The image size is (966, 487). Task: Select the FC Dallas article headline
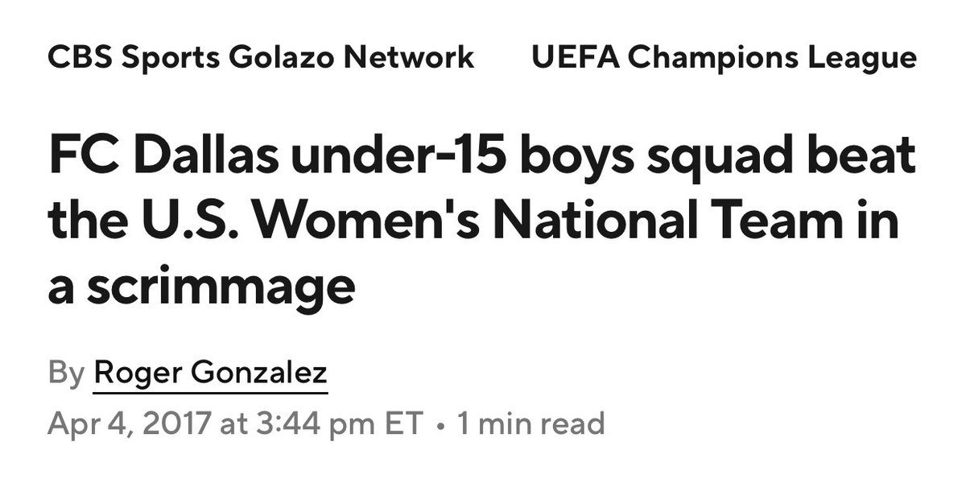coord(482,220)
